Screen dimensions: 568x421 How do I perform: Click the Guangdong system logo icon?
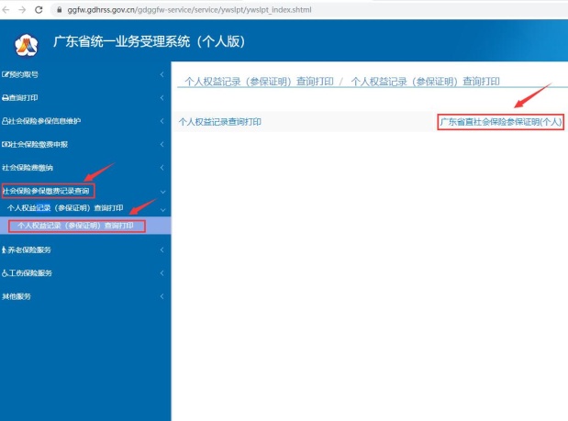click(x=27, y=43)
